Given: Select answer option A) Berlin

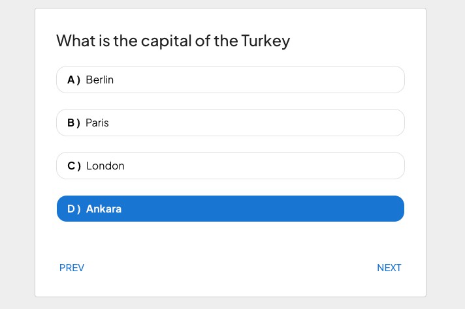Looking at the screenshot, I should (230, 80).
